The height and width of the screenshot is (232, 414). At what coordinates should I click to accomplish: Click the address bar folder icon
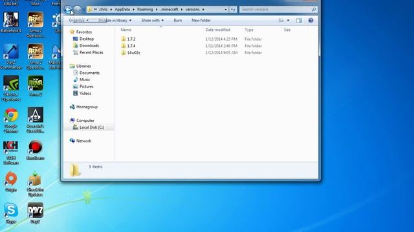(x=90, y=10)
